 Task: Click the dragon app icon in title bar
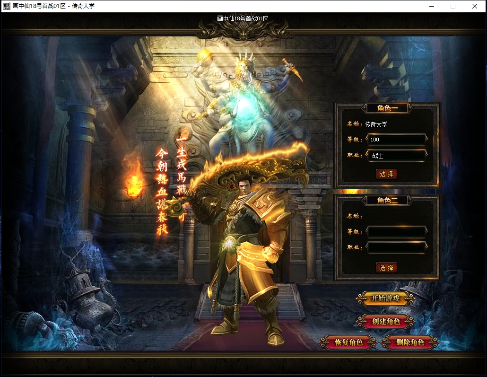click(x=7, y=6)
